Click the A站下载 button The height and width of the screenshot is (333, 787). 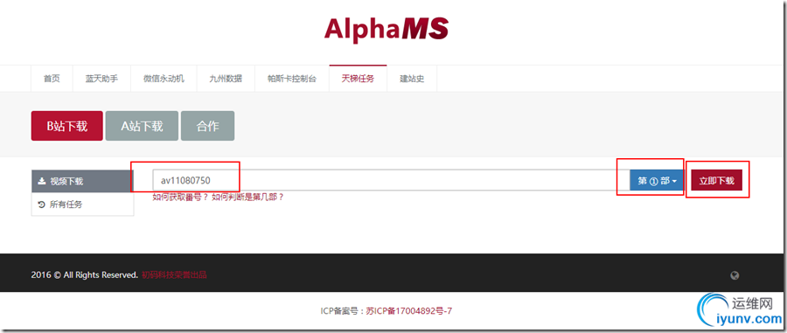pos(142,126)
